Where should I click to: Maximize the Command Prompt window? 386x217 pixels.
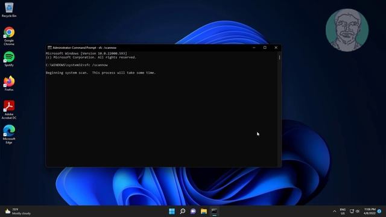click(265, 48)
